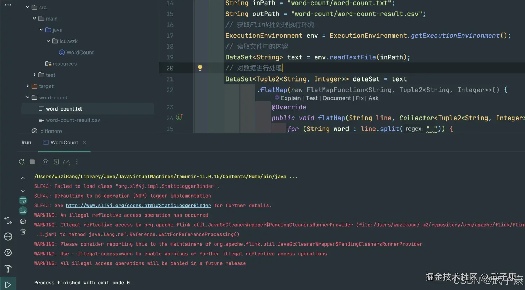525x290 pixels.
Task: Collapse the src folder chevron
Action: coord(27,7)
